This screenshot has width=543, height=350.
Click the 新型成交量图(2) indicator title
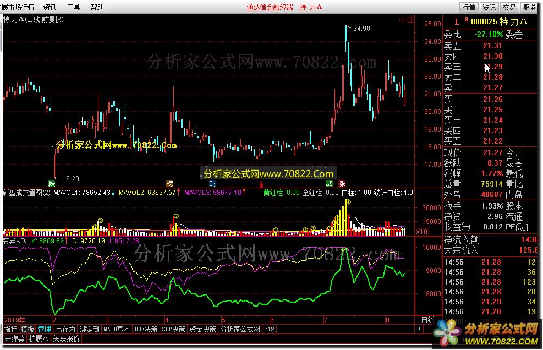26,192
